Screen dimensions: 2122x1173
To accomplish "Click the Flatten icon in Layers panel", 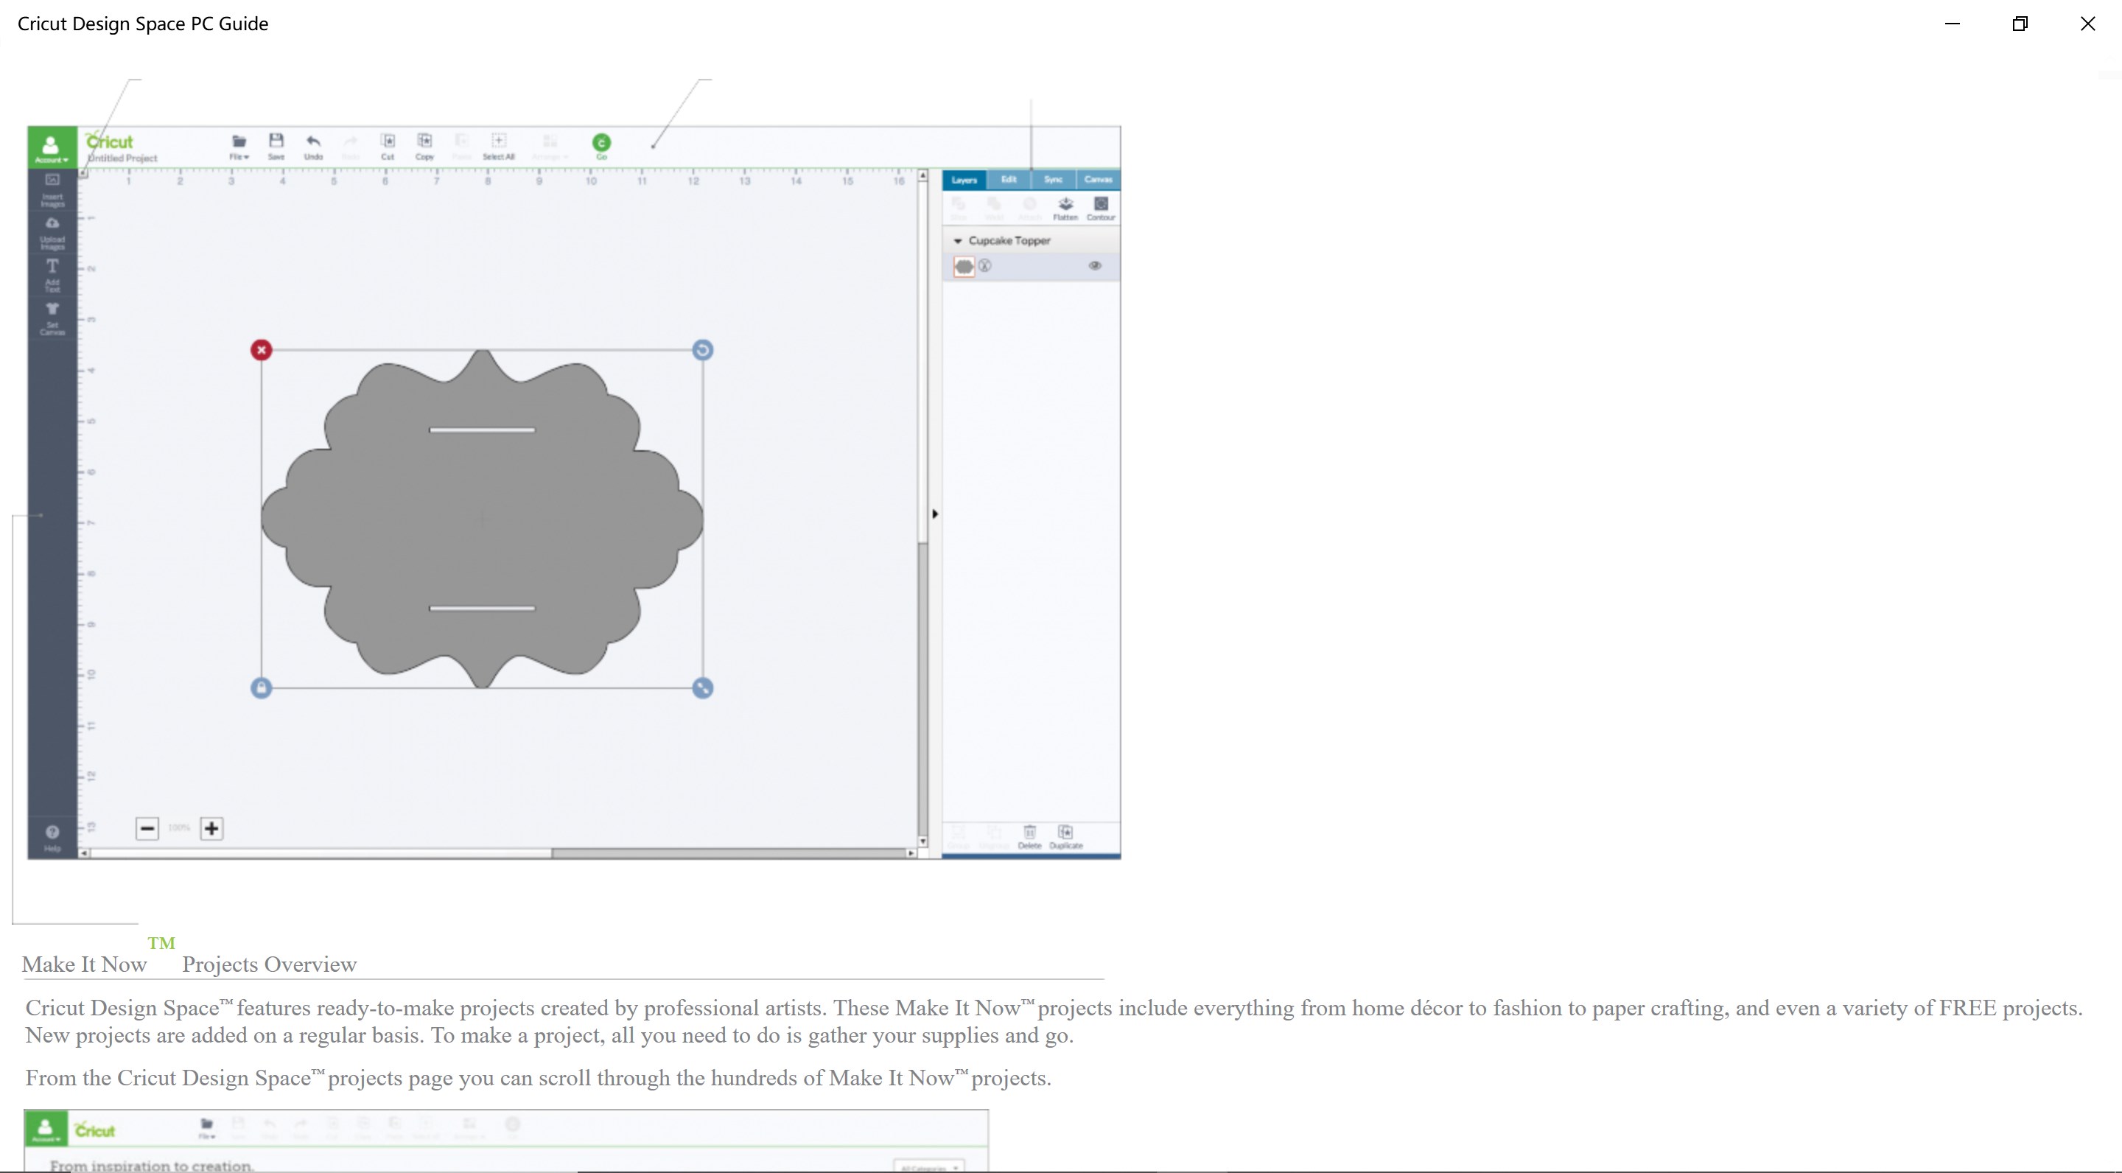I will [1065, 207].
